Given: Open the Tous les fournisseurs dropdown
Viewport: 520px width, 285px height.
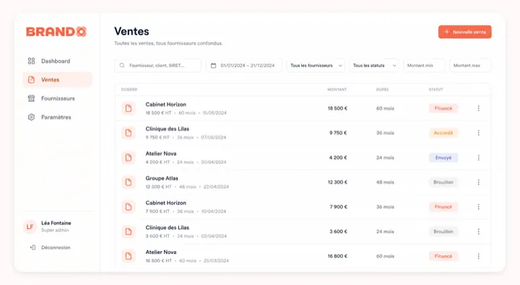Looking at the screenshot, I should (316, 65).
